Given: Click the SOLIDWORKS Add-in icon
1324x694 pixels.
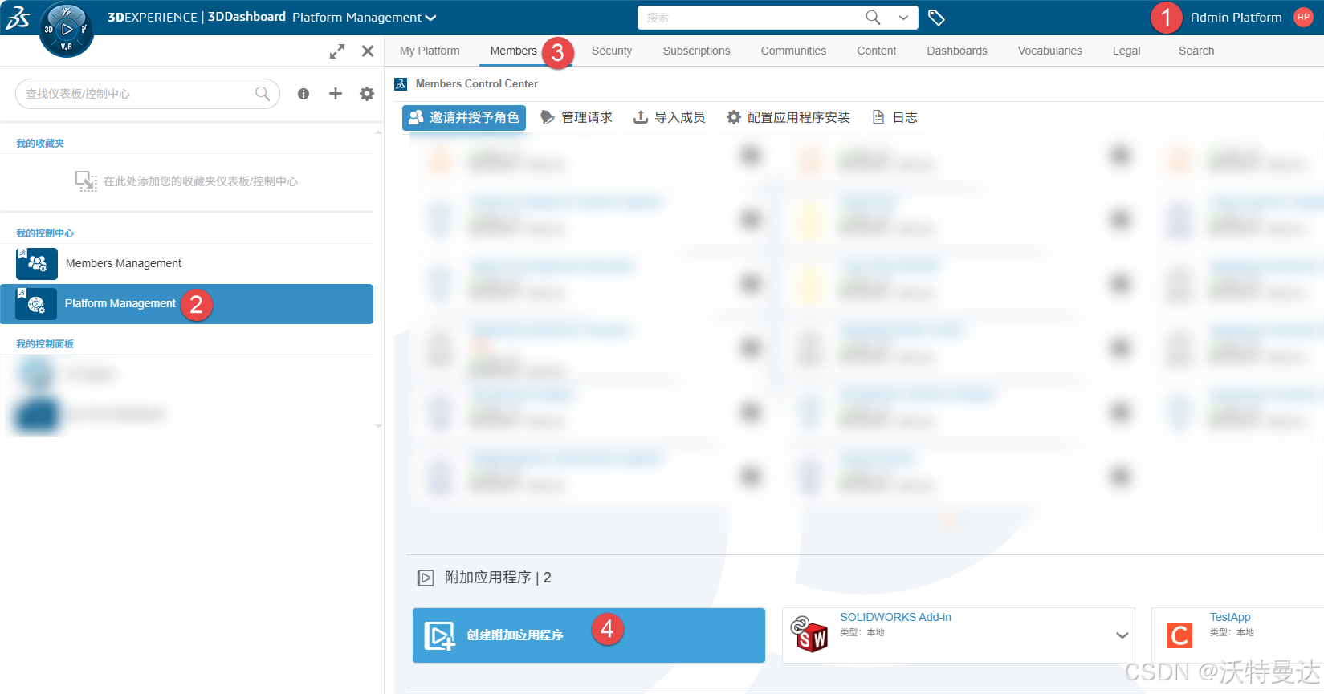Looking at the screenshot, I should point(809,635).
